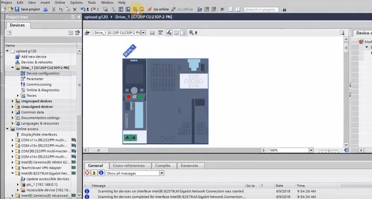Switch to the Generate tab
The height and width of the screenshot is (199, 372).
[x=189, y=165]
